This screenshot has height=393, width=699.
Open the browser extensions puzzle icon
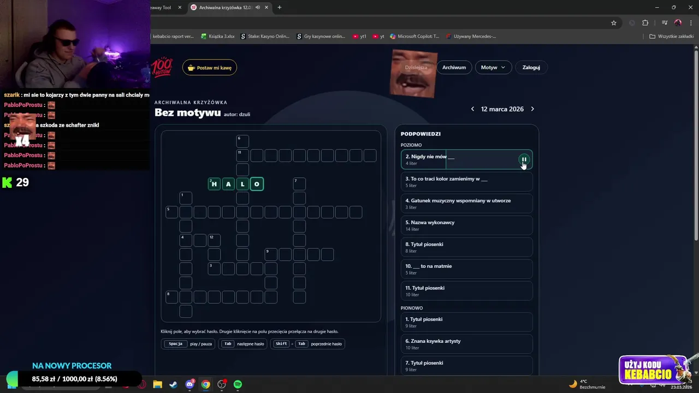click(645, 23)
